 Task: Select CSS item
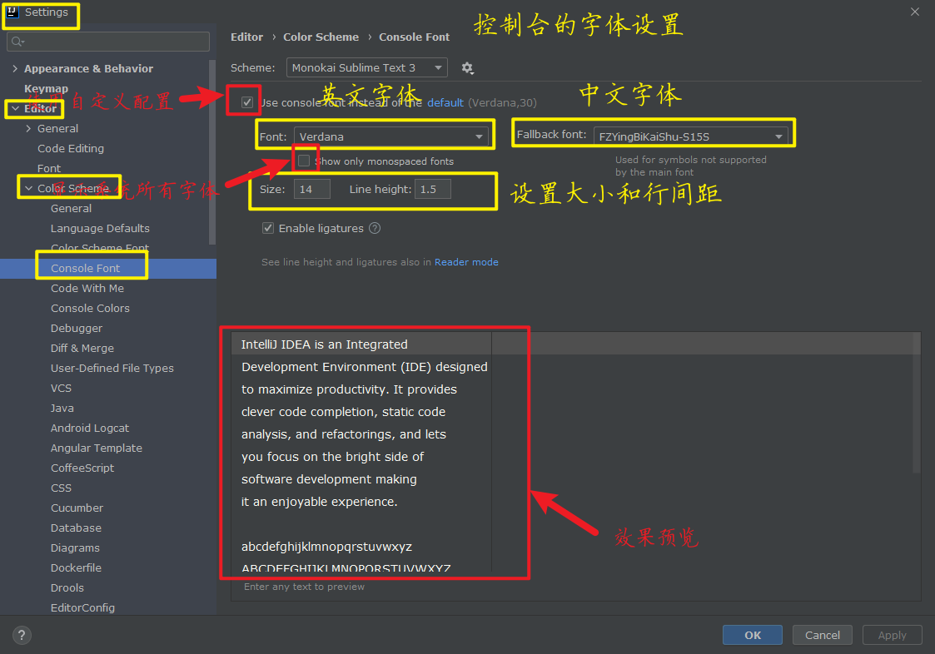tap(61, 488)
